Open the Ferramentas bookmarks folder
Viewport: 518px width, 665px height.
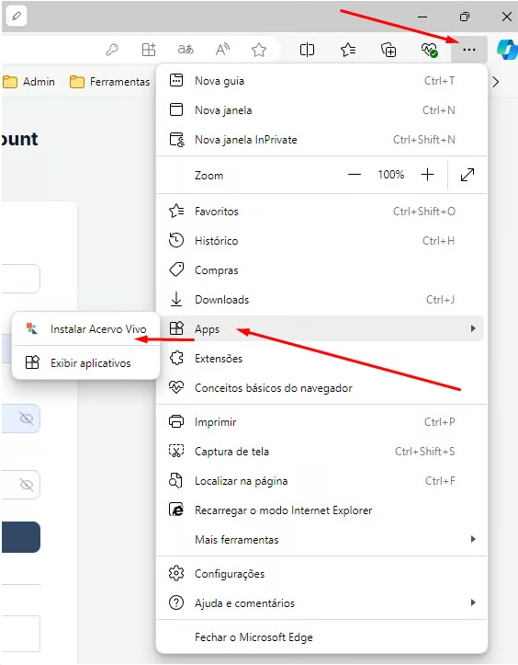click(109, 82)
